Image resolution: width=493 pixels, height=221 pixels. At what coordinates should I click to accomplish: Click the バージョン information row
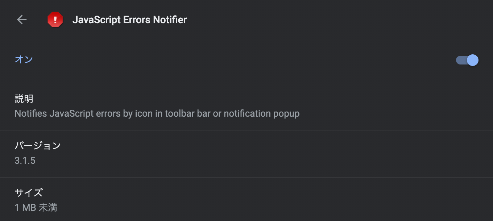point(246,153)
